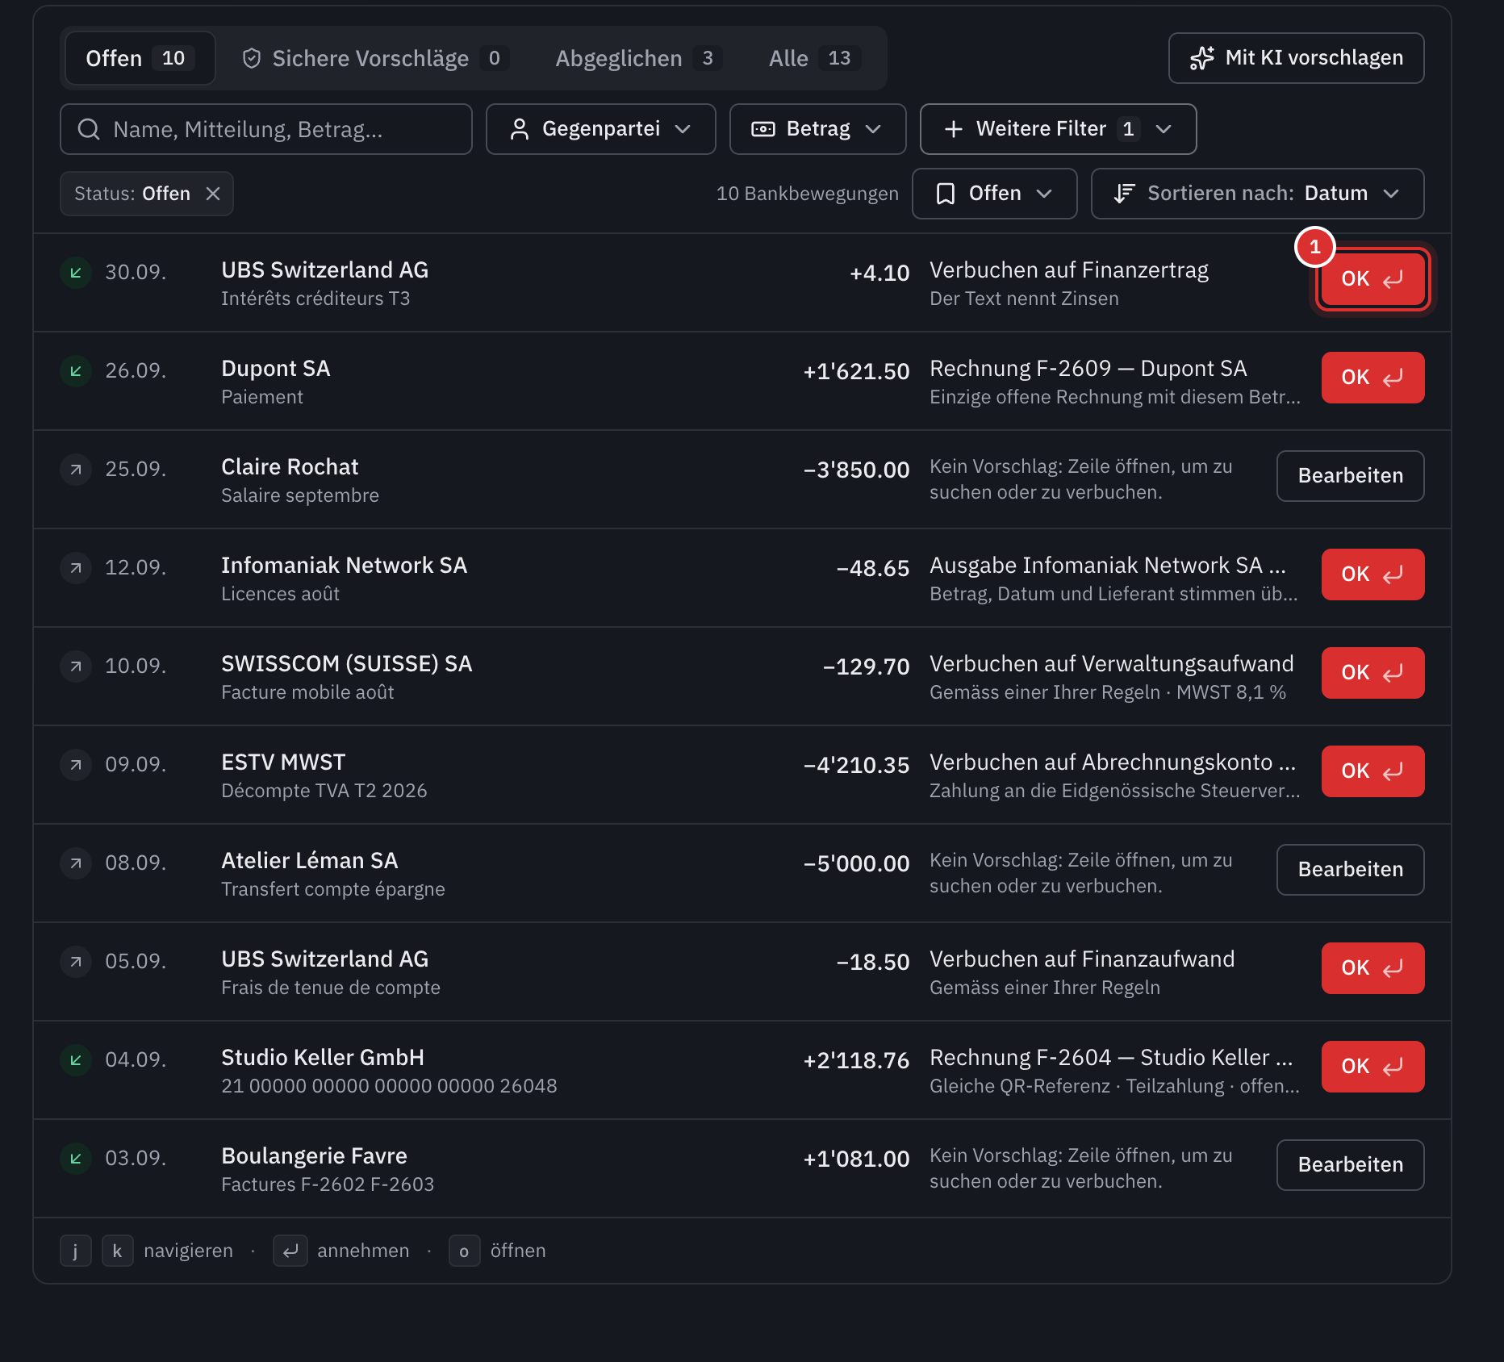Open the Weitere Filter dropdown

[x=1058, y=129]
